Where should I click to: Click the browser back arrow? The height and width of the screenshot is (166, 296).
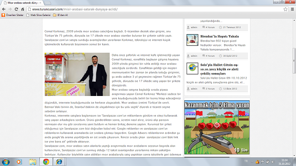3,9
